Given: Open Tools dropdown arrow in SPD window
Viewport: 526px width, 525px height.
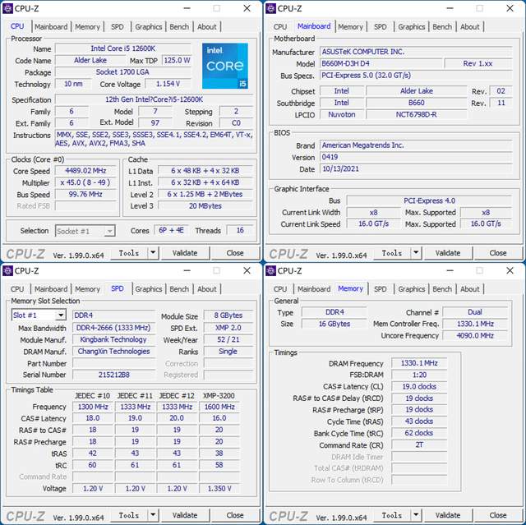Looking at the screenshot, I should (153, 515).
